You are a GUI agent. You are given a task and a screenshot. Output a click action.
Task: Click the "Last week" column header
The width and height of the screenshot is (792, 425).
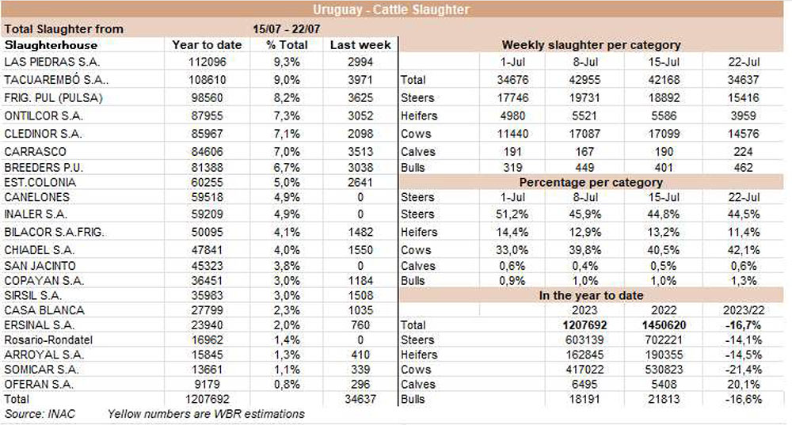click(361, 45)
